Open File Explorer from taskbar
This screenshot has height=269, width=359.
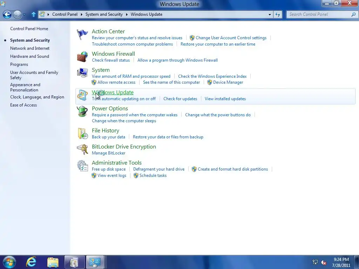pyautogui.click(x=53, y=262)
